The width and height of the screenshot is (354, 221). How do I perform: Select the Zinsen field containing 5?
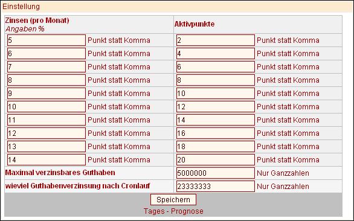click(47, 40)
